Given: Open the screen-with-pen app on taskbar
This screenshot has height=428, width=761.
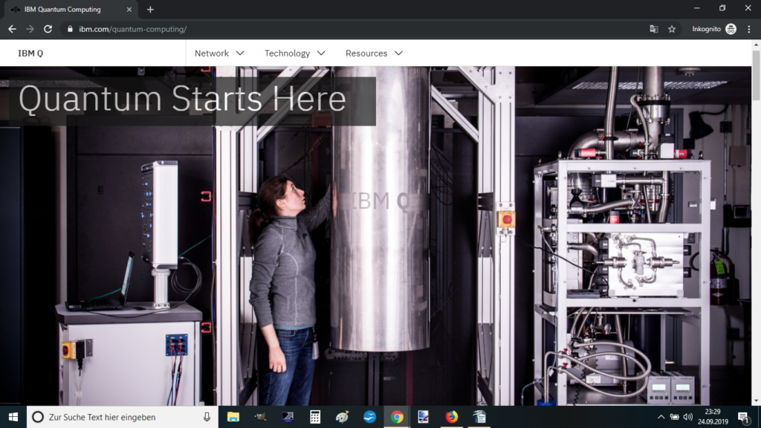Looking at the screenshot, I should pyautogui.click(x=424, y=417).
